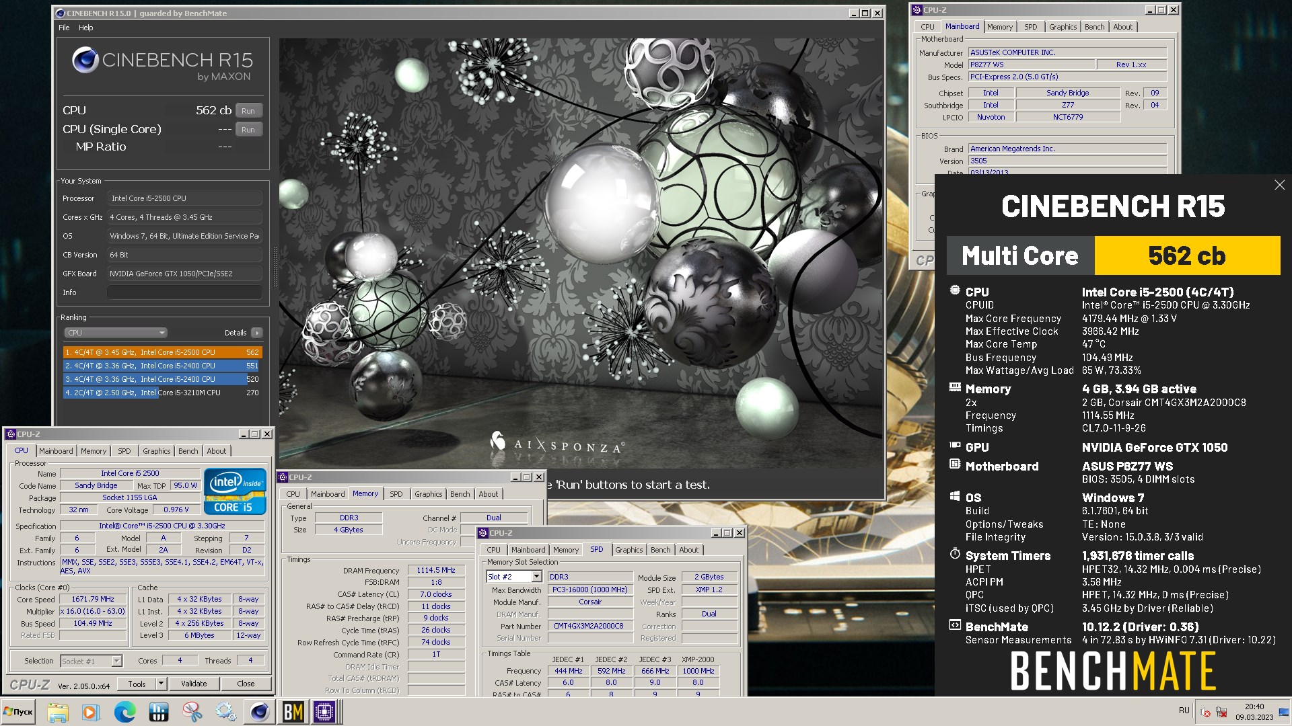
Task: Close the BenchMate result overlay
Action: click(1279, 185)
